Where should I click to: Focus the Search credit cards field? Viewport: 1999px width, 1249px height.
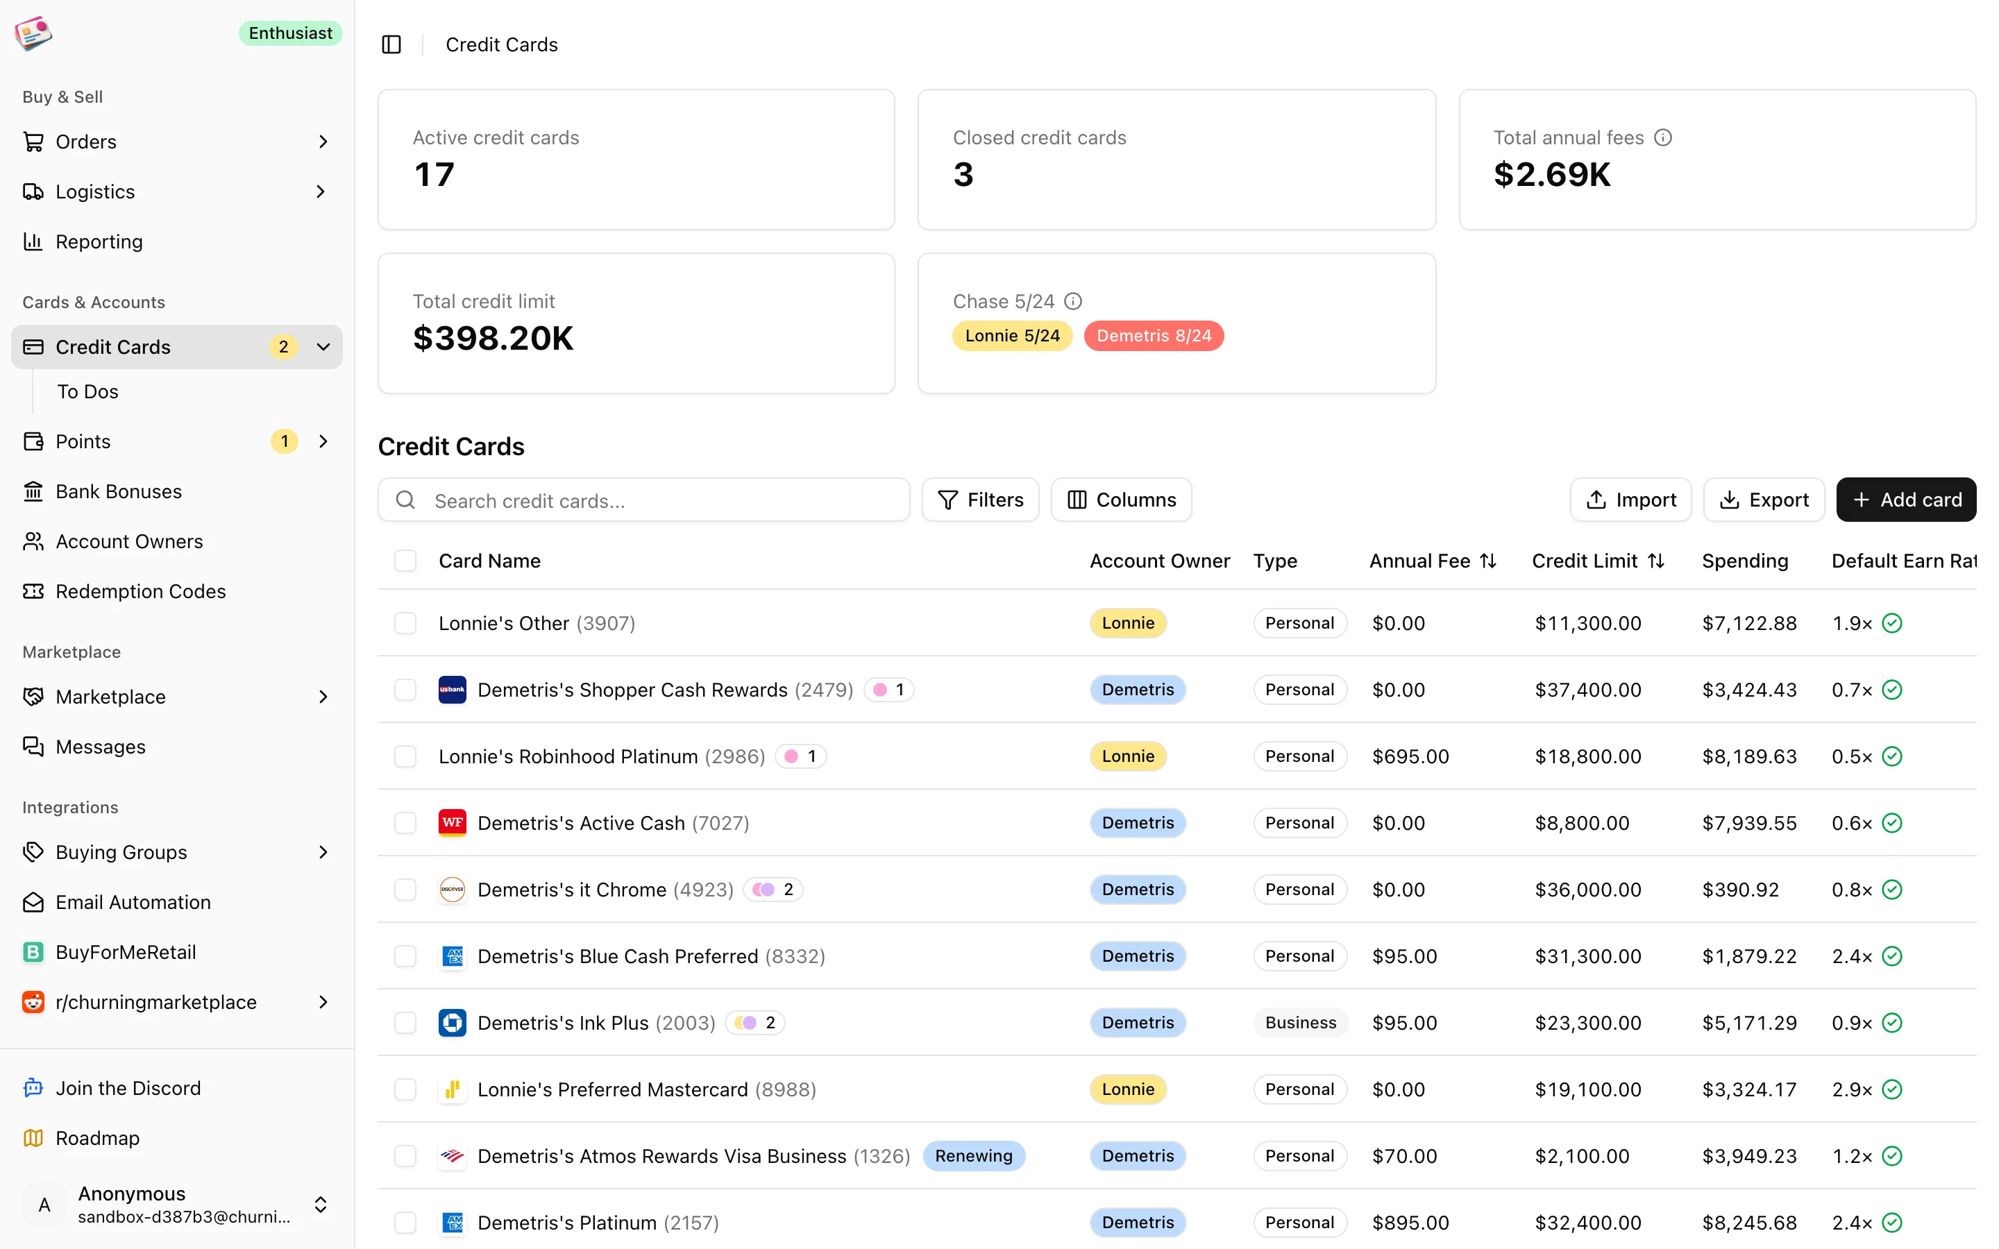tap(643, 500)
